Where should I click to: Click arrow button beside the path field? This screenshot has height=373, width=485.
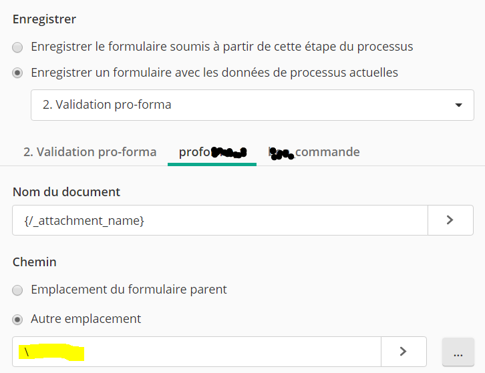click(403, 352)
